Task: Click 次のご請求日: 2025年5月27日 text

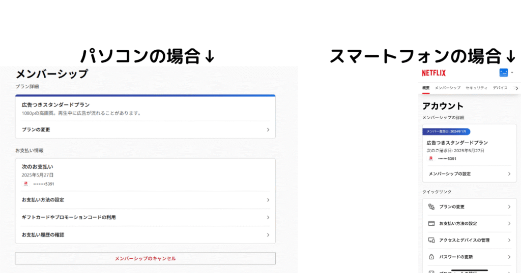Action: click(455, 150)
